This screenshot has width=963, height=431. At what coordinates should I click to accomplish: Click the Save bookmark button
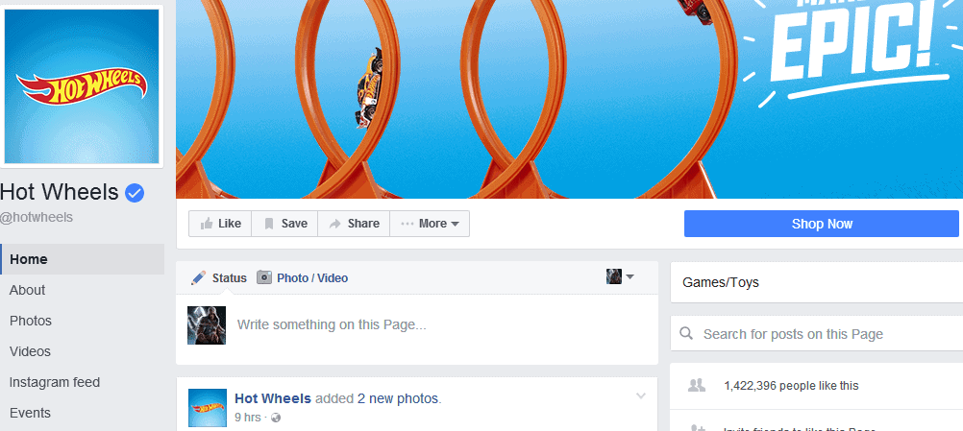tap(285, 224)
